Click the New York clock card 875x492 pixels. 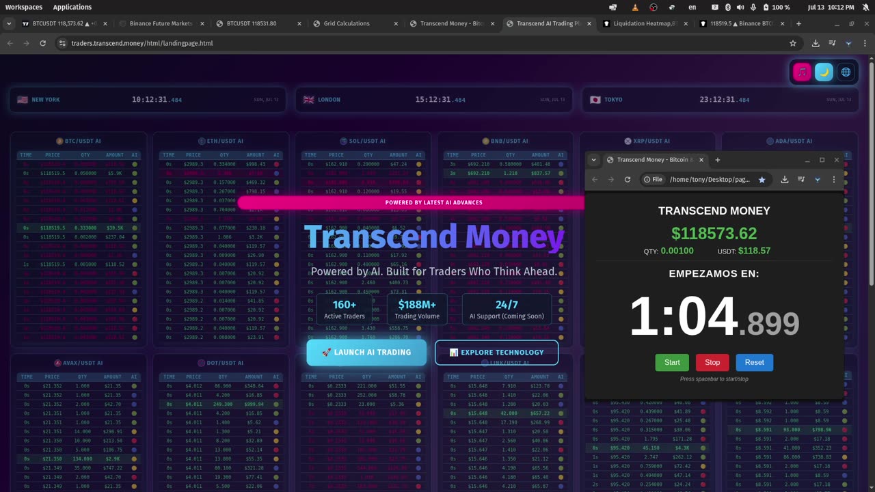149,100
